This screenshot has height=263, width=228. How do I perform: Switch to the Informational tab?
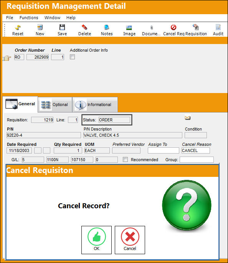(x=95, y=105)
